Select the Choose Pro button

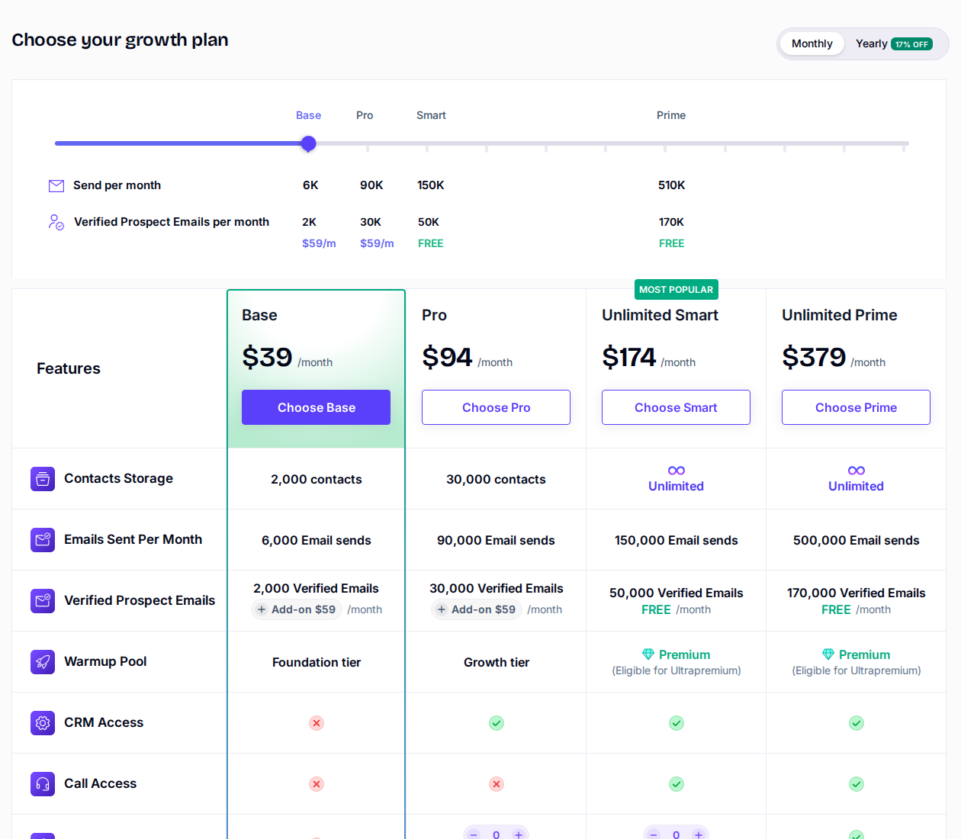click(x=497, y=407)
